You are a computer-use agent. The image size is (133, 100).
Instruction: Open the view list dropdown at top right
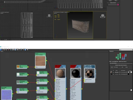(126, 50)
